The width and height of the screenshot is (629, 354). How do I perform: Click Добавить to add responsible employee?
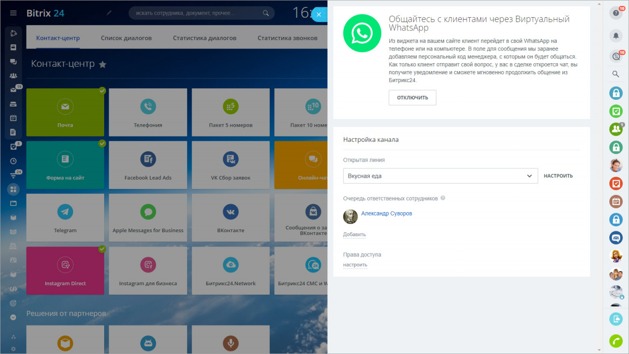point(354,235)
